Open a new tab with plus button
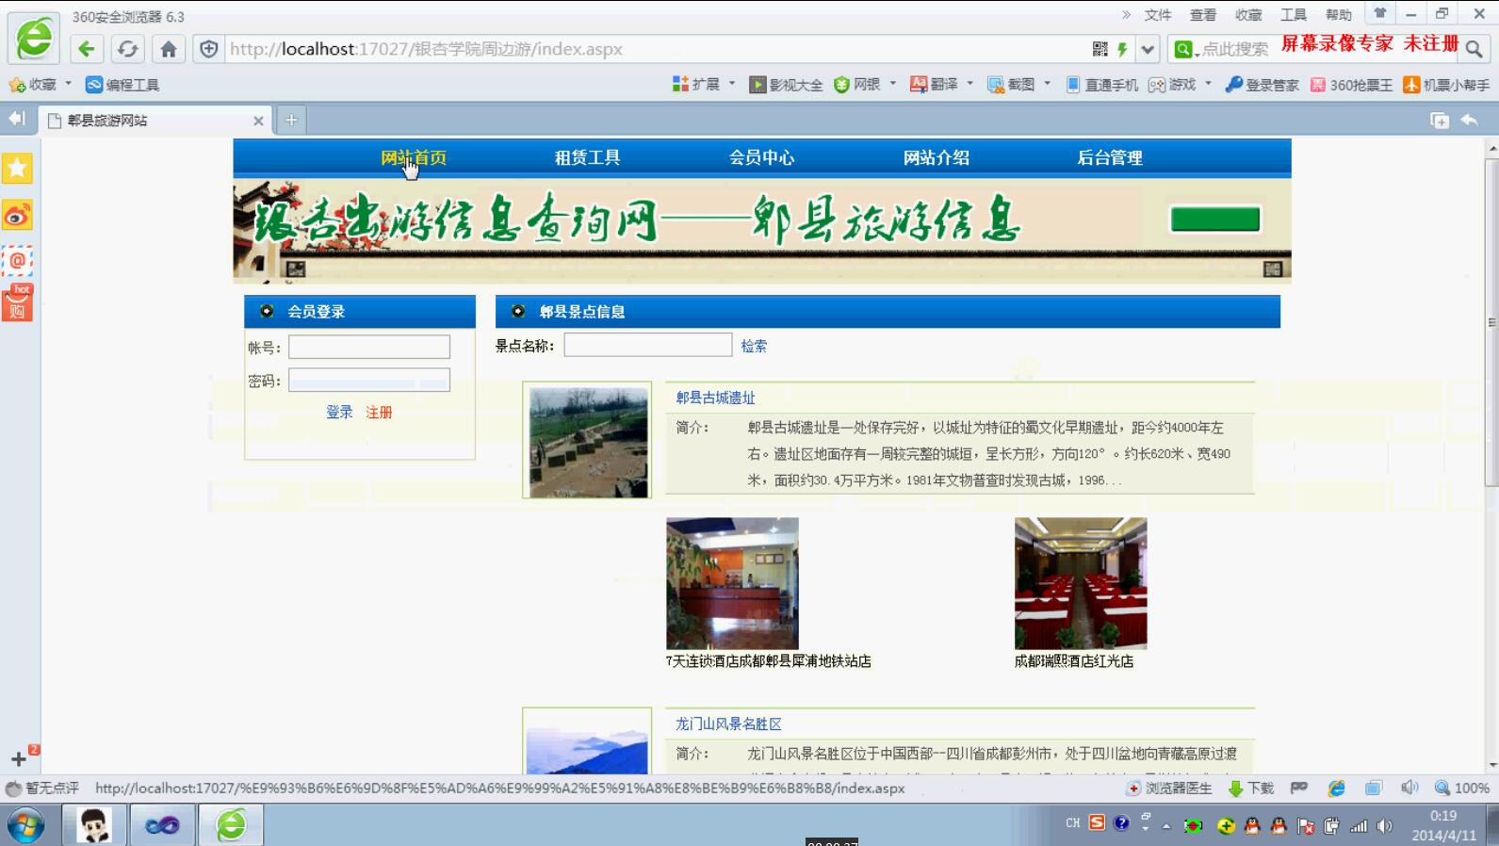 [291, 120]
